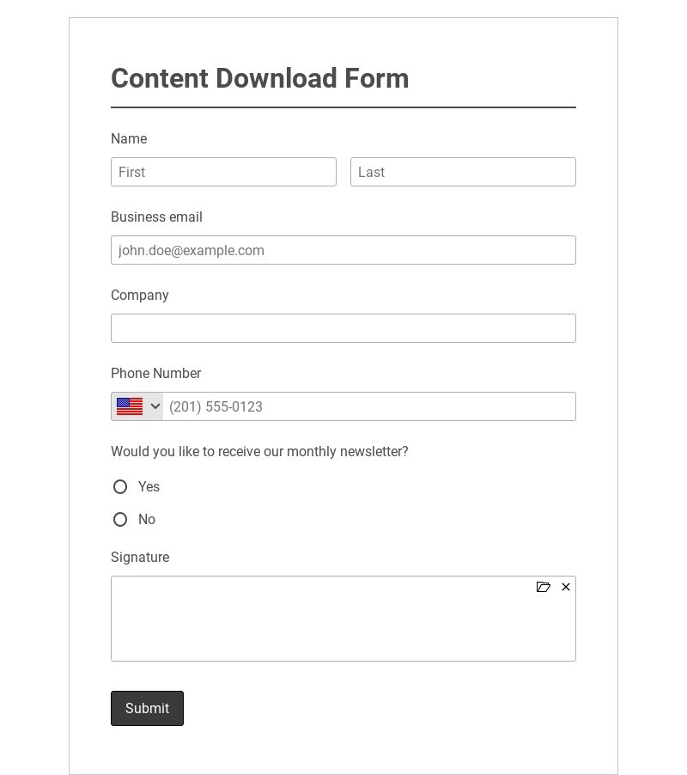Select the Yes radio button
Viewport: 687px width, 775px height.
120,487
